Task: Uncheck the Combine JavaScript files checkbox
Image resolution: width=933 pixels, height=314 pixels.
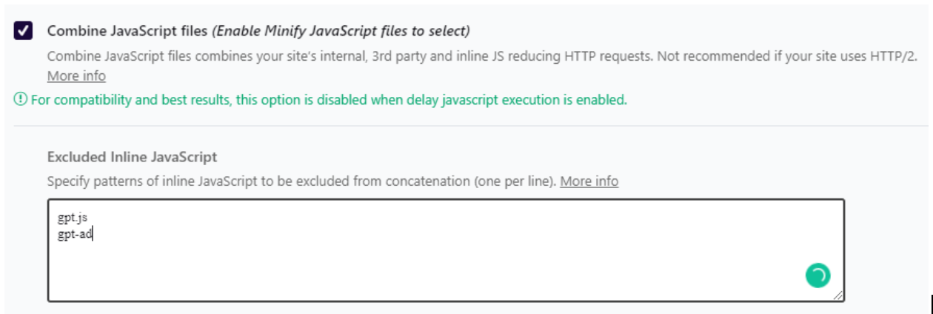Action: (24, 31)
